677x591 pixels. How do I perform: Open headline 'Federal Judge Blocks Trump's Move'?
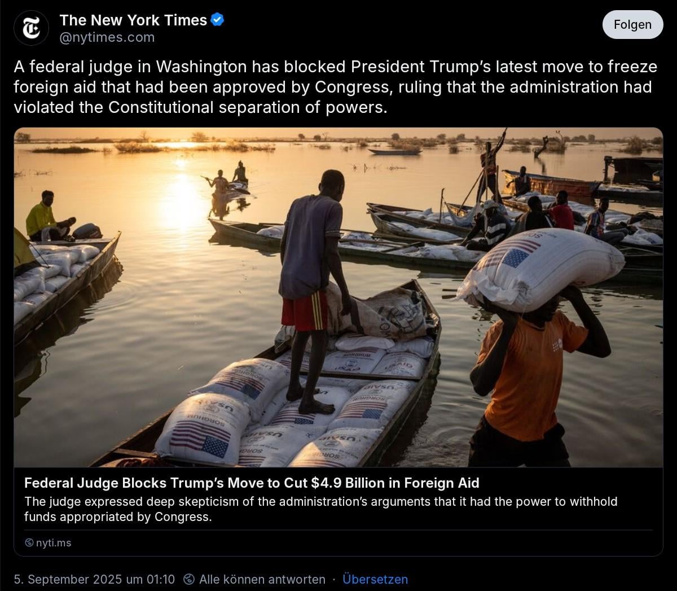(x=252, y=483)
